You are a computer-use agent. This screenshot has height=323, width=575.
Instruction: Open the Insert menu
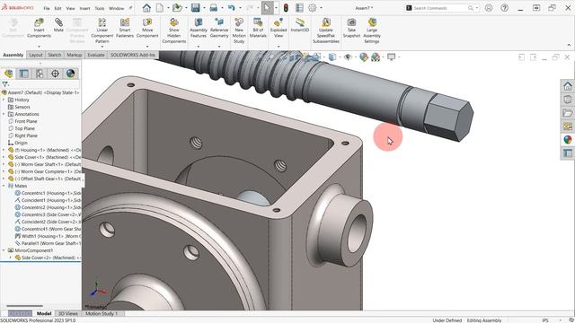[x=84, y=8]
